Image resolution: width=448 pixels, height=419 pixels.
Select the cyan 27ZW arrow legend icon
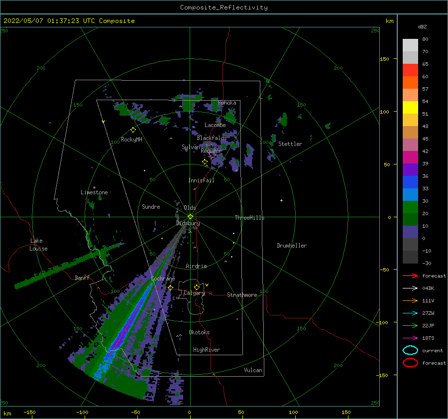pyautogui.click(x=410, y=313)
